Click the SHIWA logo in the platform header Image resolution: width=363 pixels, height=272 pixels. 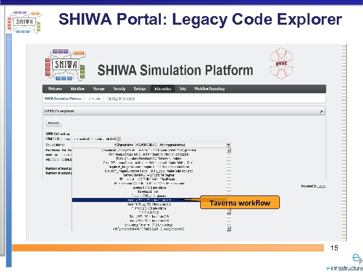pyautogui.click(x=65, y=65)
